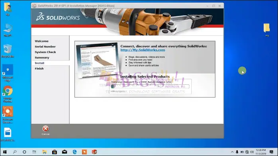Select the Serial Number step

45,47
